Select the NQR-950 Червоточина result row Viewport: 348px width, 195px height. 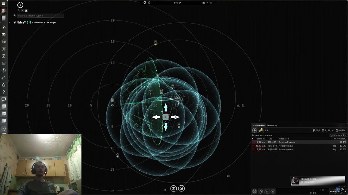point(299,149)
